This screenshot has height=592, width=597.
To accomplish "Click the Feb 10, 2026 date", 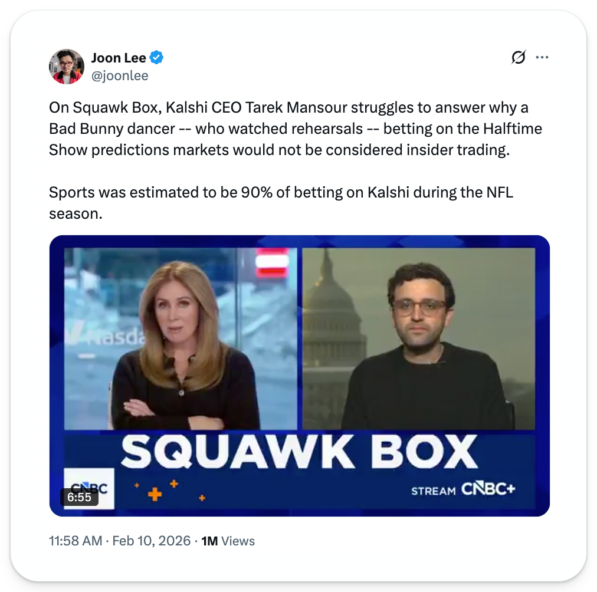I will tap(151, 541).
